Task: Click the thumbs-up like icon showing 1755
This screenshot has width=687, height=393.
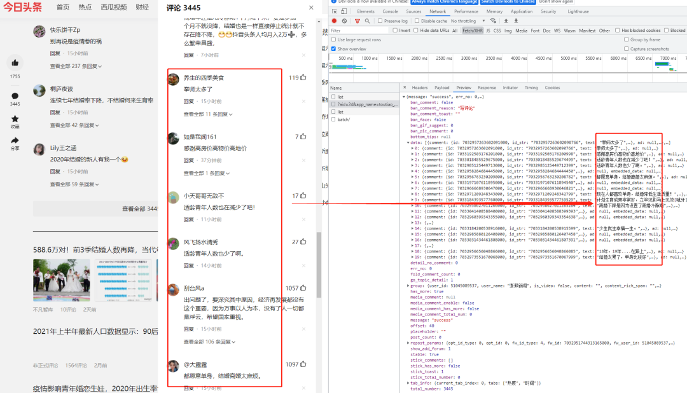Action: (x=15, y=63)
